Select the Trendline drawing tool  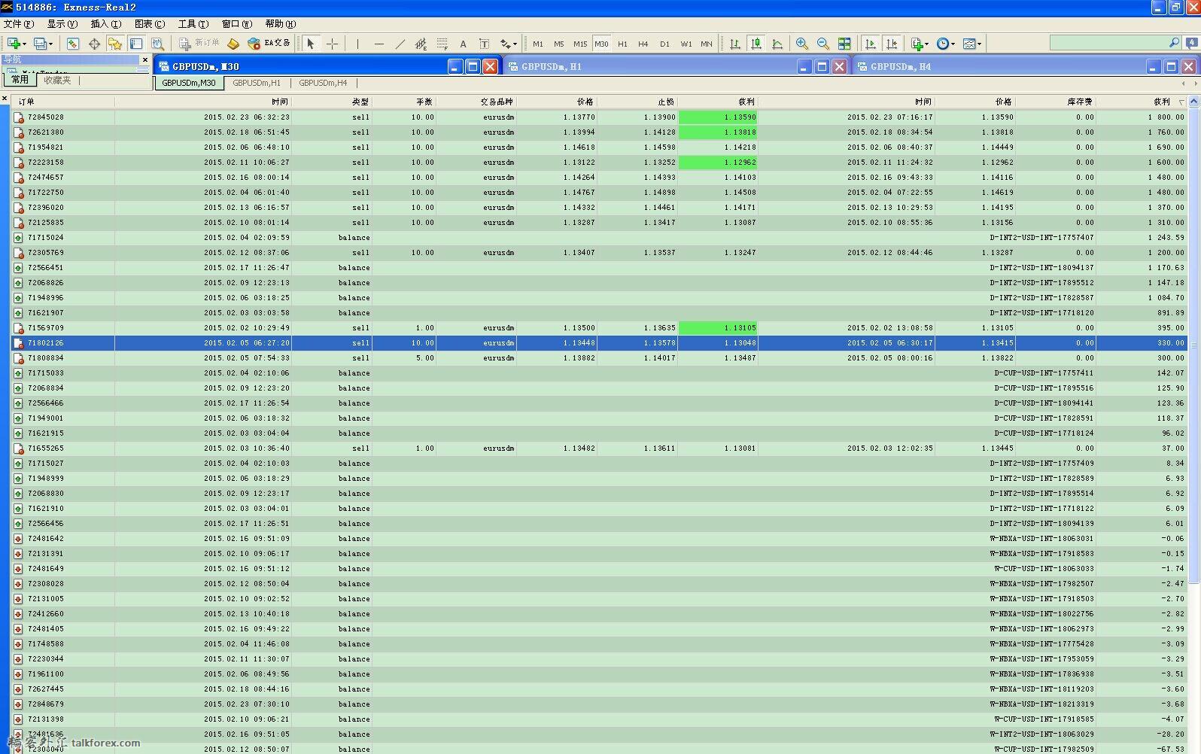tap(400, 44)
